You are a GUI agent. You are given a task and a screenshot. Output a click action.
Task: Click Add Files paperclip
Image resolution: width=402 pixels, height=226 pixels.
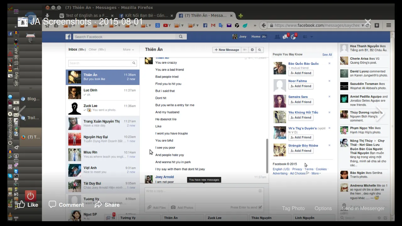coord(156,207)
